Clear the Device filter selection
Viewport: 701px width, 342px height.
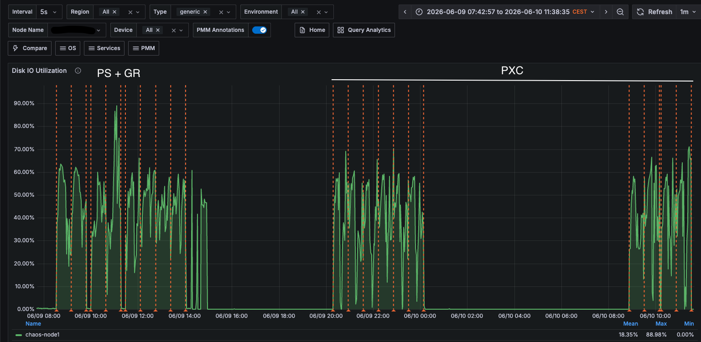click(173, 31)
